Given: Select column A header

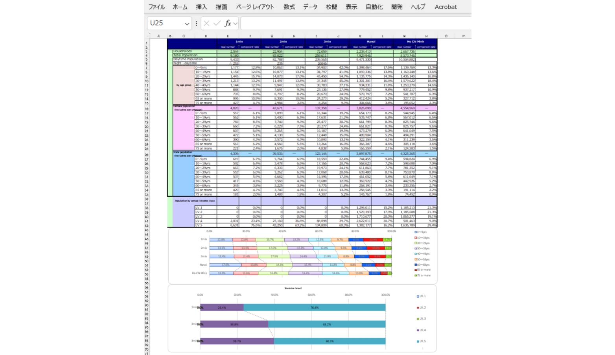Looking at the screenshot, I should (158, 36).
